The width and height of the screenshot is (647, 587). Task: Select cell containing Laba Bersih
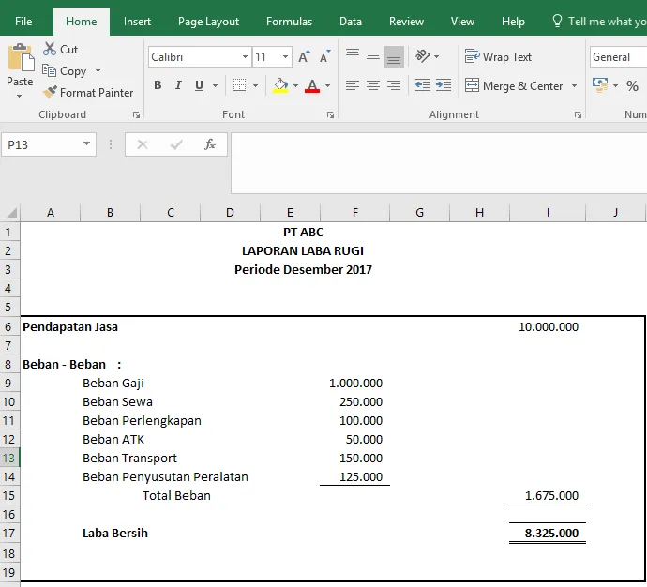(x=115, y=533)
